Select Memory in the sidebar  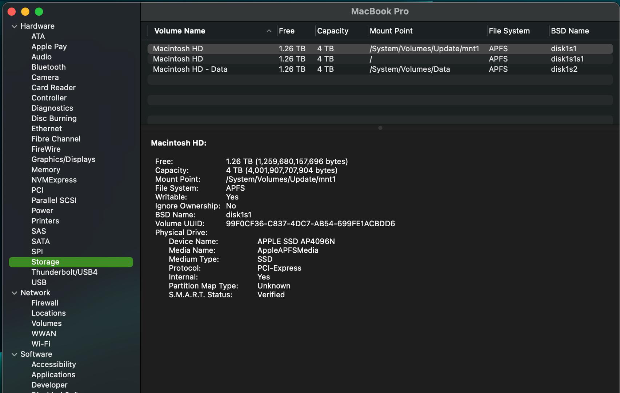pos(46,170)
